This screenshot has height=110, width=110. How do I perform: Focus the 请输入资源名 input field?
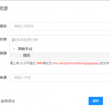[x=60, y=26]
